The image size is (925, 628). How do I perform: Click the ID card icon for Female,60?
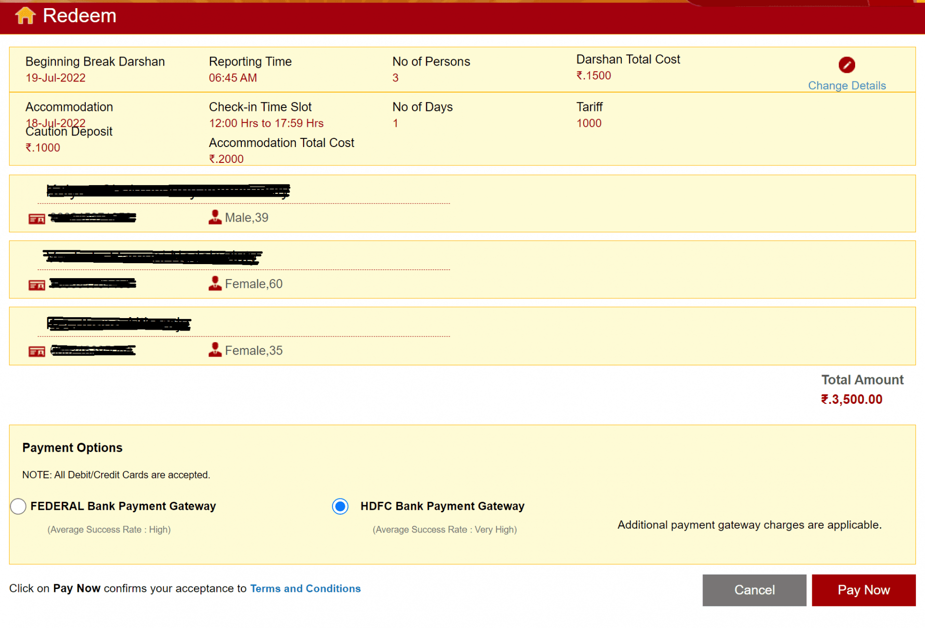coord(37,285)
